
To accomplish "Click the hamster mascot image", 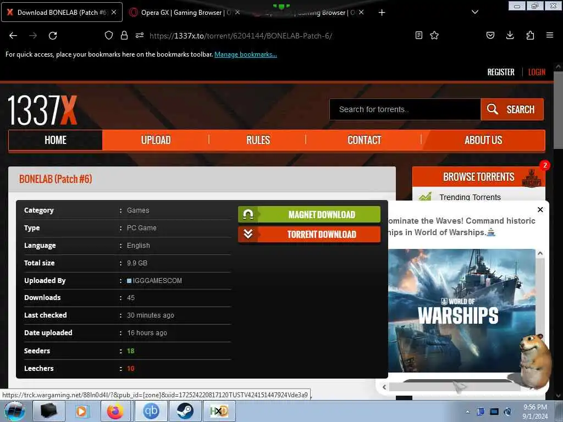I will tap(536, 362).
